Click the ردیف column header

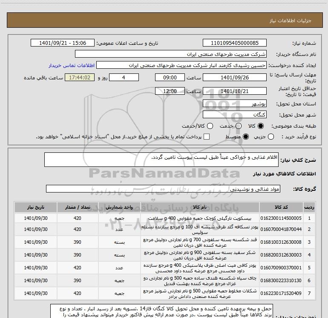(309, 207)
